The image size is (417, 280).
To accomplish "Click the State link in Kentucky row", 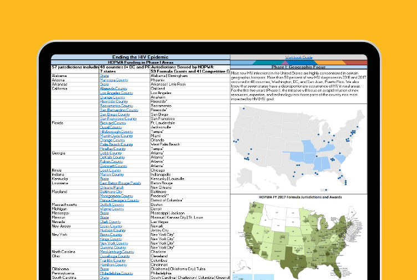I will point(104,179).
